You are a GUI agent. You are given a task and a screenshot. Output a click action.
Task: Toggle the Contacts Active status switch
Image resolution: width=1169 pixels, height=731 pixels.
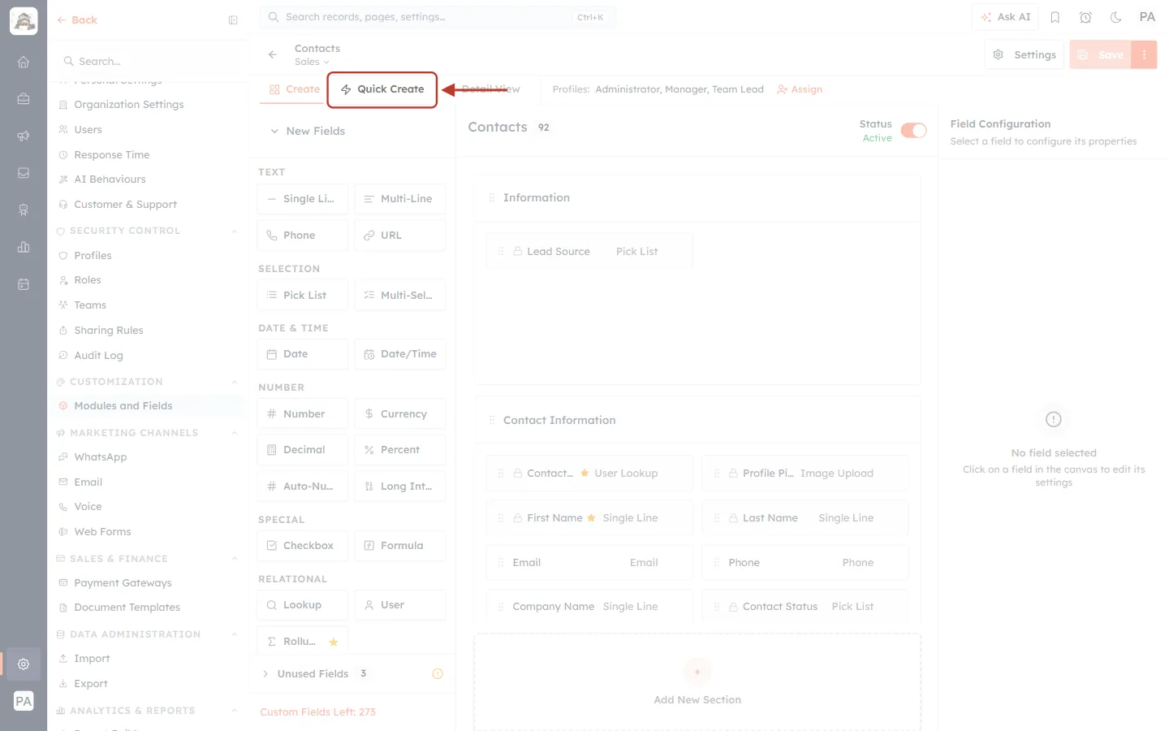click(x=913, y=131)
